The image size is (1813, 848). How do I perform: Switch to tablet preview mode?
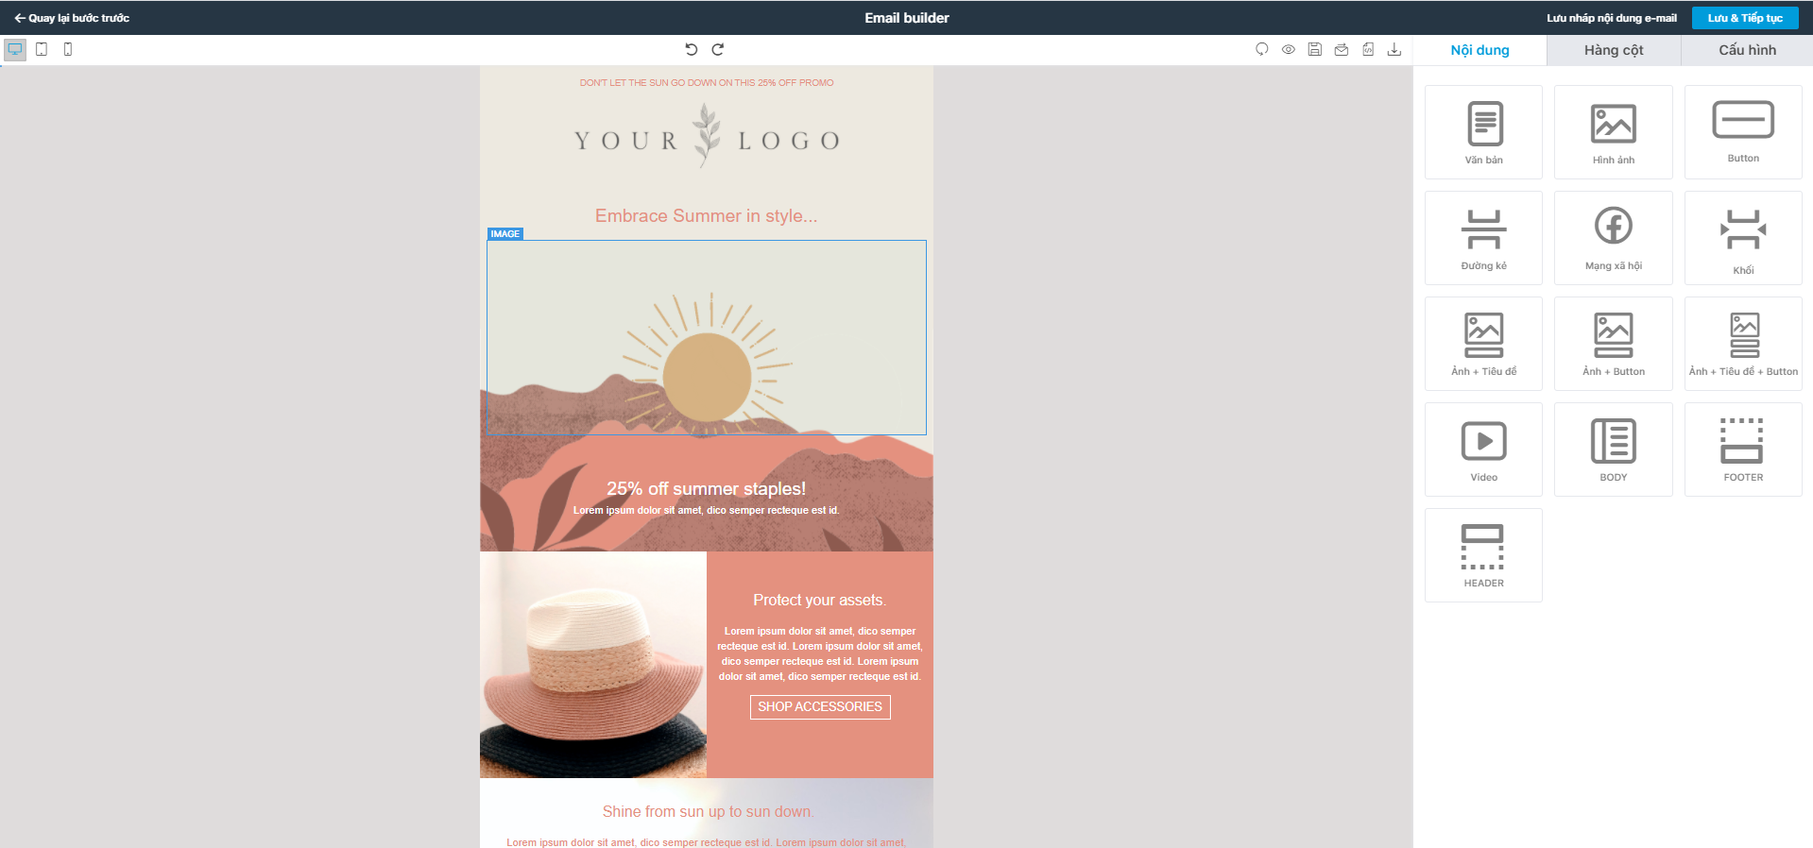tap(42, 49)
